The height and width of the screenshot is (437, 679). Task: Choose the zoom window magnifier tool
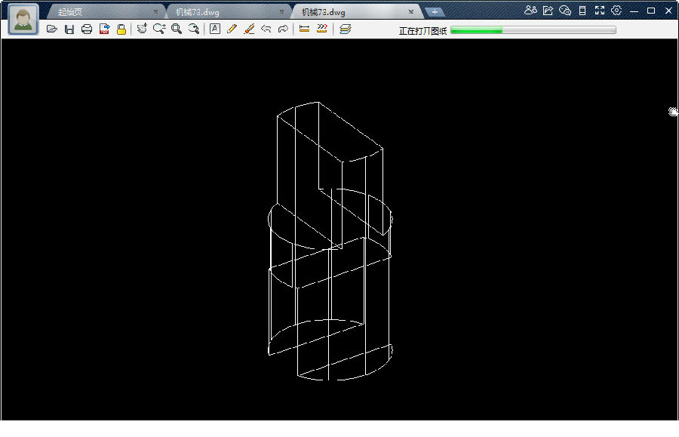[x=177, y=29]
